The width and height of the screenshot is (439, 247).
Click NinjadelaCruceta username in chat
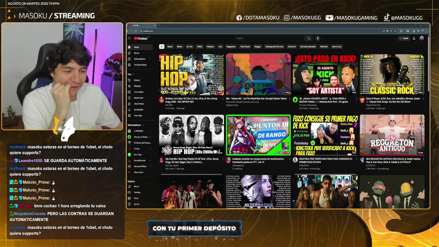[30, 214]
